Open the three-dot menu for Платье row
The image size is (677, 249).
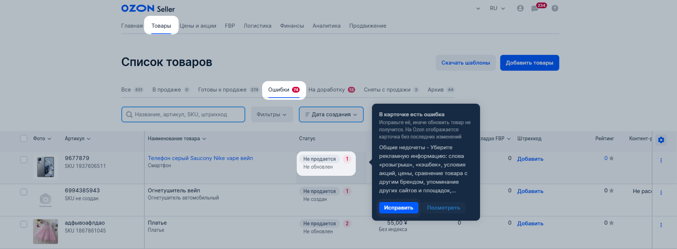click(x=661, y=225)
